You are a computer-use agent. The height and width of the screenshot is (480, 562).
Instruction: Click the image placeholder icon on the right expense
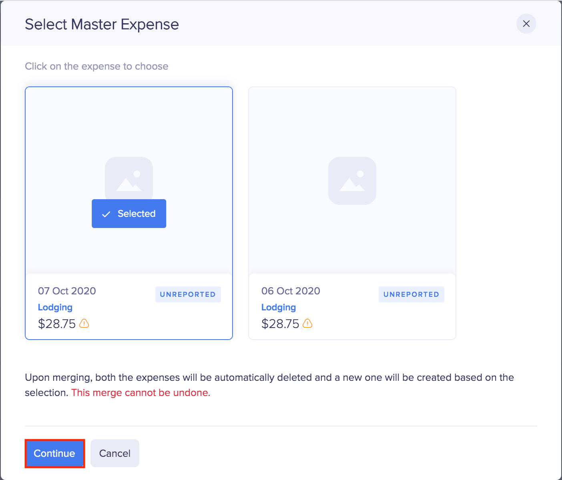click(x=352, y=181)
